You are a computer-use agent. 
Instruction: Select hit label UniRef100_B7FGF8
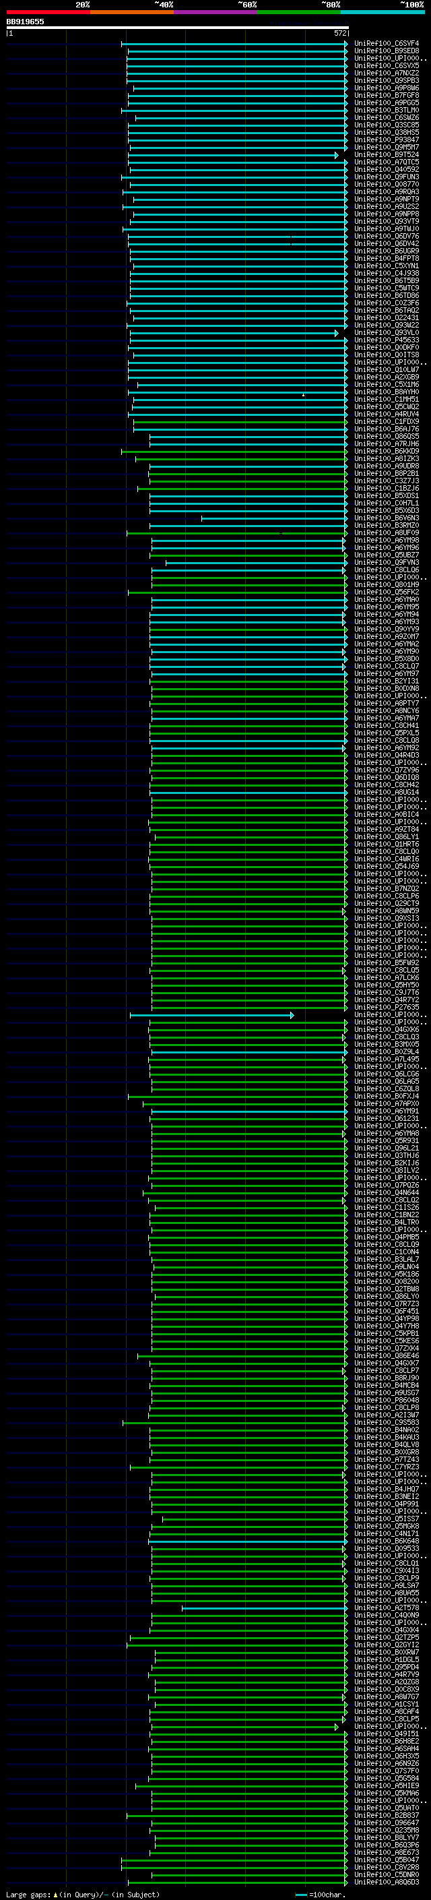click(x=387, y=95)
